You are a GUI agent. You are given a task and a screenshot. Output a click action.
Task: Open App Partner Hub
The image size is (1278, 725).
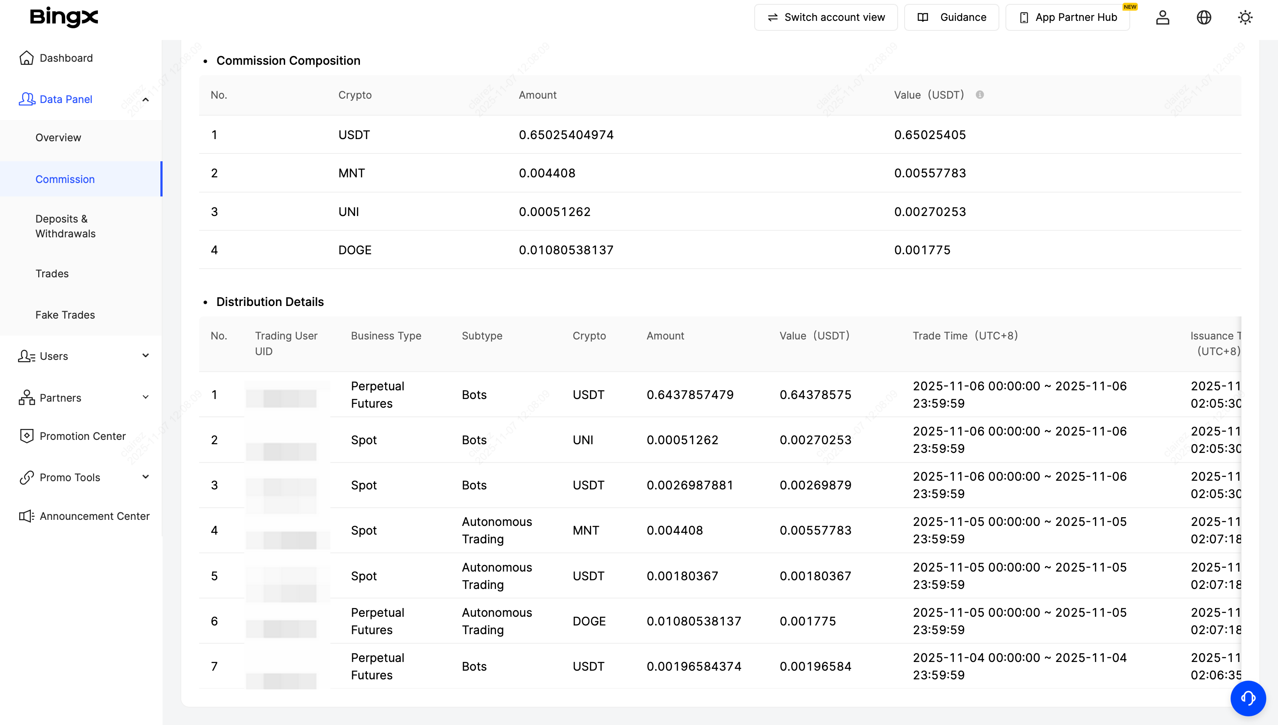coord(1068,17)
